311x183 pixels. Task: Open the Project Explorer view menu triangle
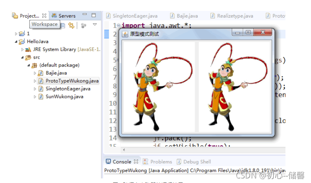coord(95,24)
